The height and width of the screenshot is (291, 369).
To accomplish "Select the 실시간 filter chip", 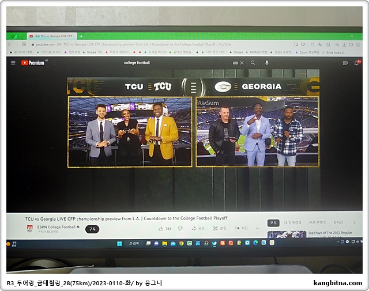I will 338,222.
